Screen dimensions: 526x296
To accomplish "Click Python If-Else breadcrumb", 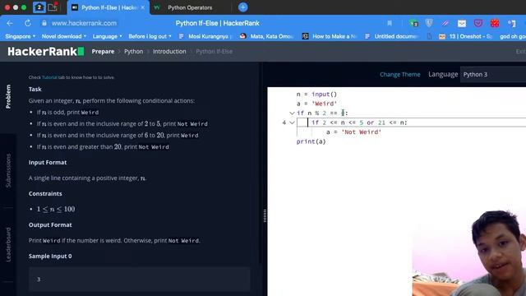I will pos(214,51).
